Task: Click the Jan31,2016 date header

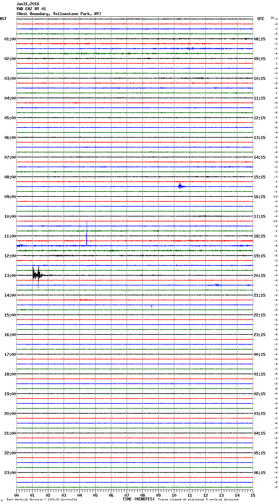Action: [28, 4]
